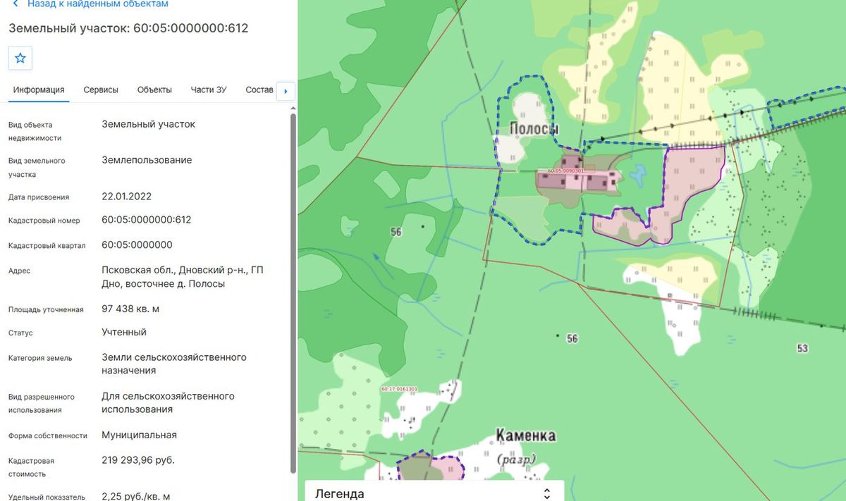This screenshot has width=846, height=501.
Task: Show more tabs with right arrow button
Action: [x=286, y=91]
